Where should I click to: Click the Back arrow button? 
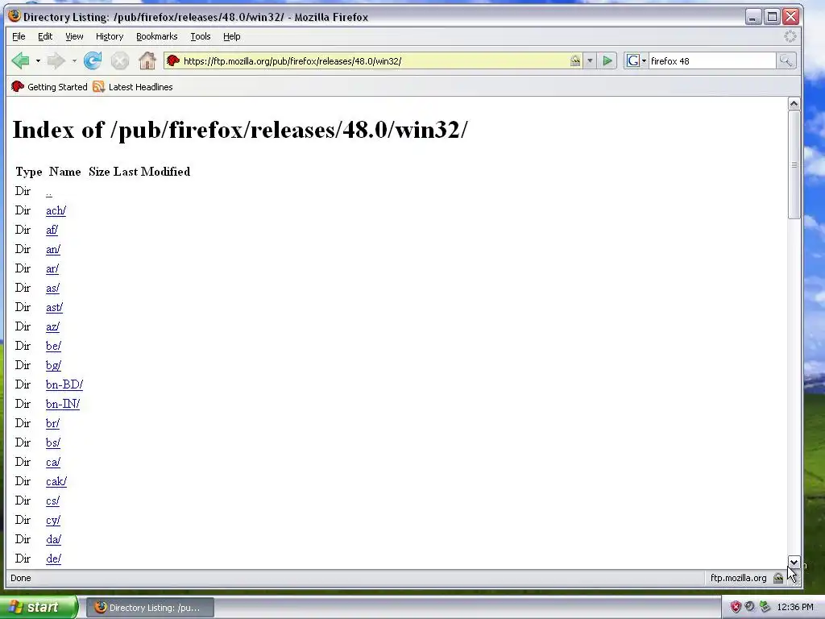[20, 61]
